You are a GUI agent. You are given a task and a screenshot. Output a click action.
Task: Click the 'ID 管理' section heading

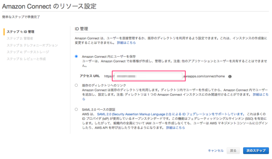81,29
